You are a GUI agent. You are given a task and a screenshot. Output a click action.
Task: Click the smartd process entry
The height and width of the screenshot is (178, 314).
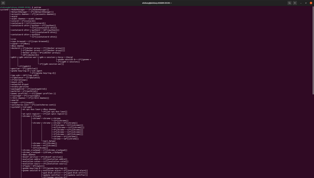click(x=15, y=100)
